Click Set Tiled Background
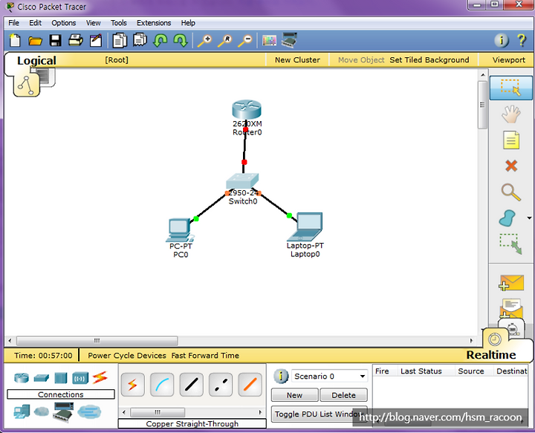The height and width of the screenshot is (433, 535). tap(429, 60)
